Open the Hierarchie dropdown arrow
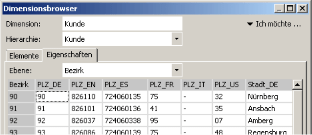Screen dimensions: 312x135 coord(177,39)
